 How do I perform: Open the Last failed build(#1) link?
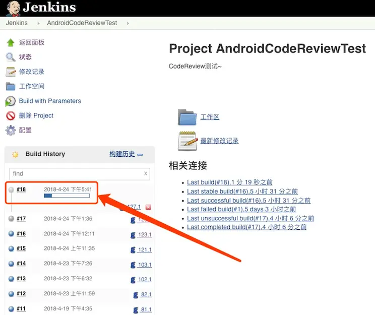click(x=241, y=209)
